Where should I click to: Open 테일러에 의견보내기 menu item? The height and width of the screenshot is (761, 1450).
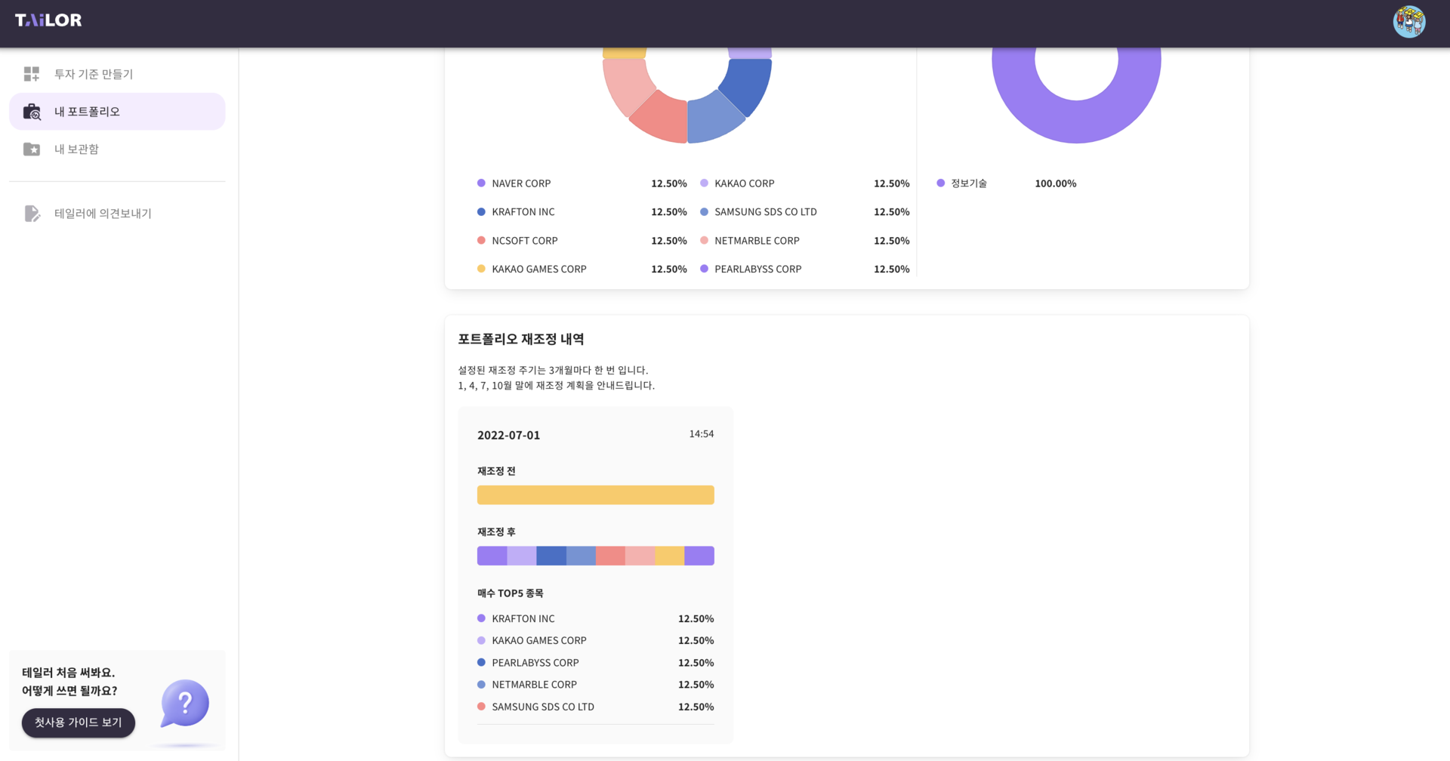(x=117, y=214)
